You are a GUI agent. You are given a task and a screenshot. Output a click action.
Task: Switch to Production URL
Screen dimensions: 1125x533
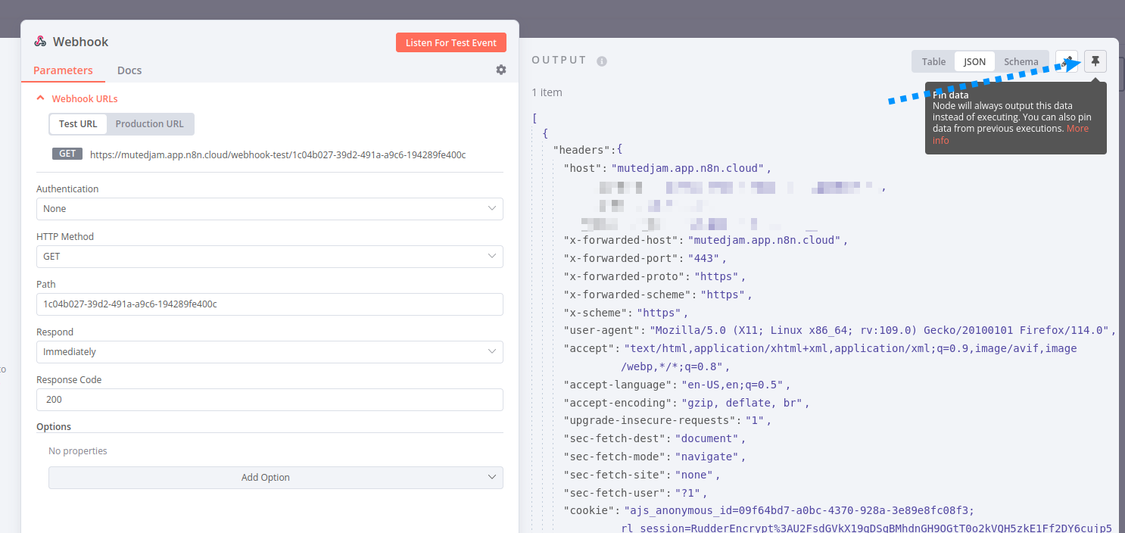[x=149, y=124]
